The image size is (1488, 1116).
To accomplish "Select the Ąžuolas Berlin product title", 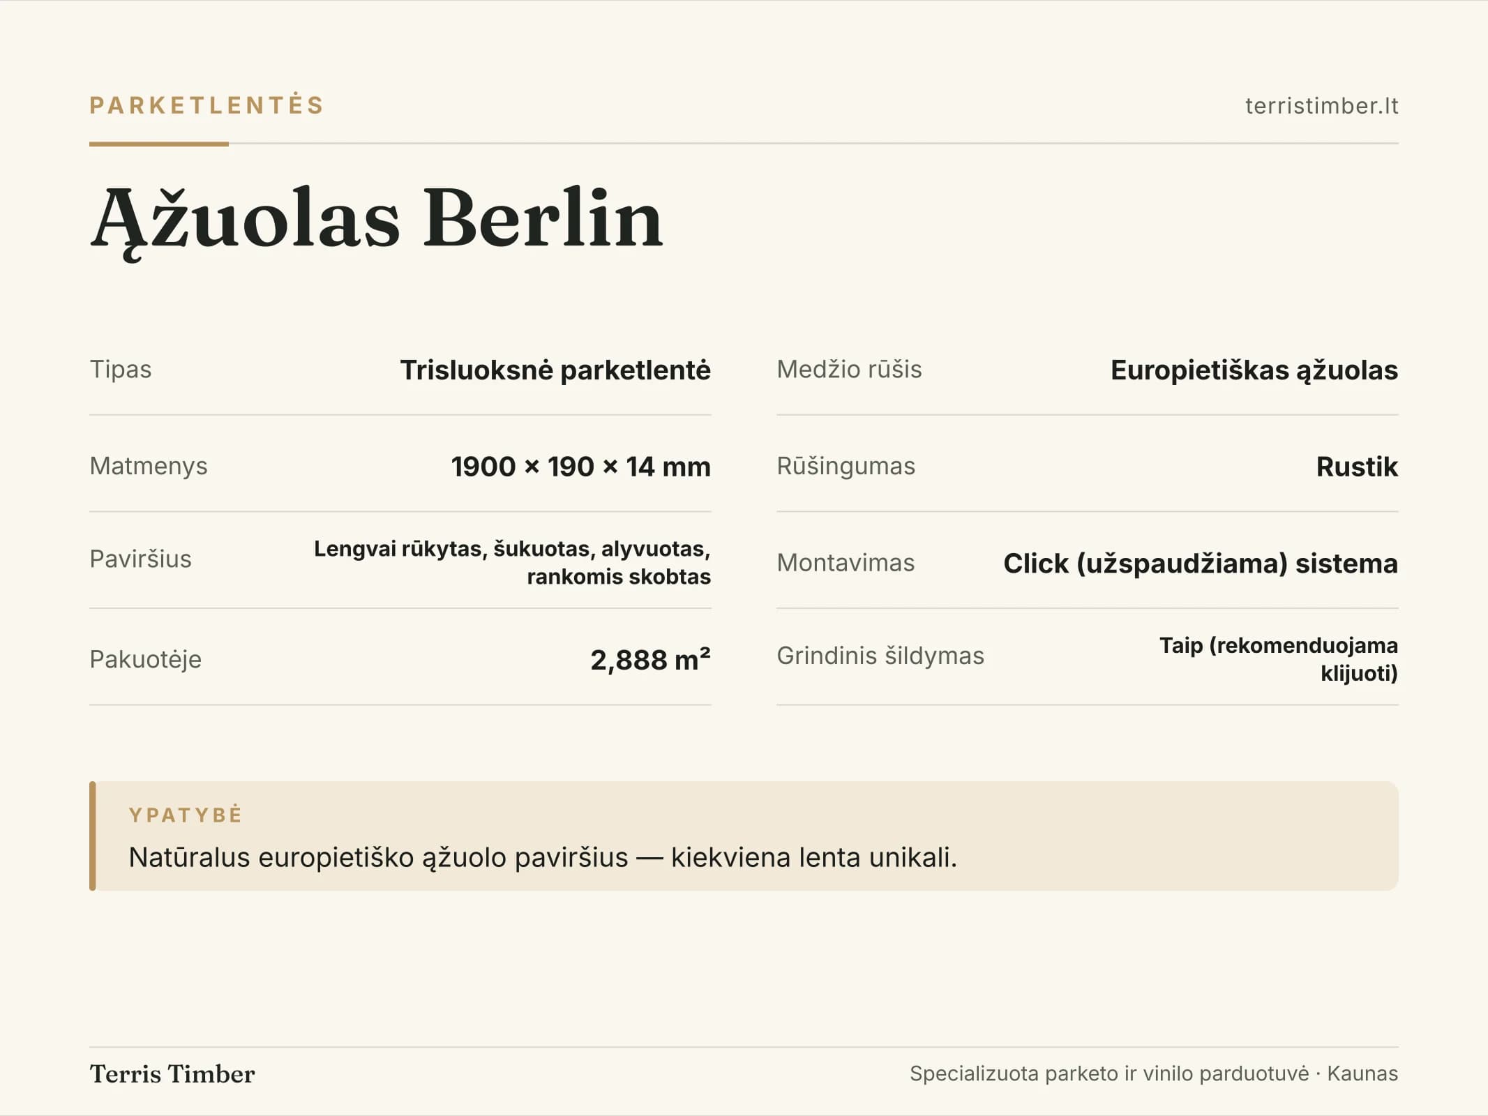I will pos(377,220).
